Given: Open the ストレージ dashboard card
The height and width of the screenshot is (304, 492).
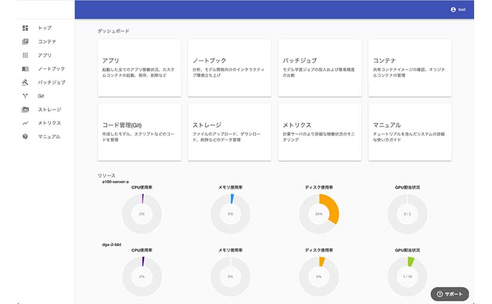Looking at the screenshot, I should click(229, 132).
